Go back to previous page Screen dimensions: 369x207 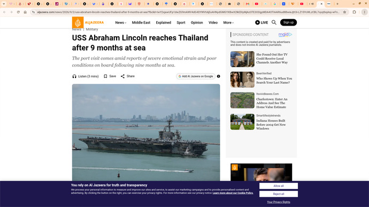[4, 12]
